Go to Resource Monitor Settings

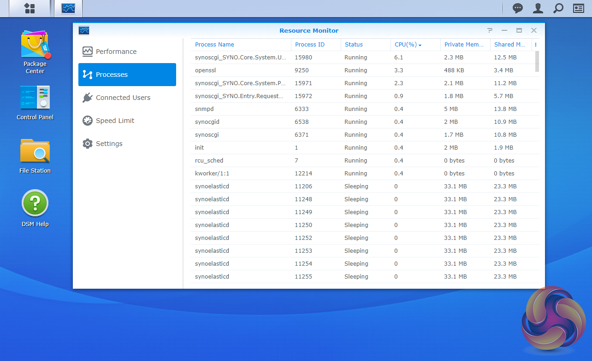109,144
